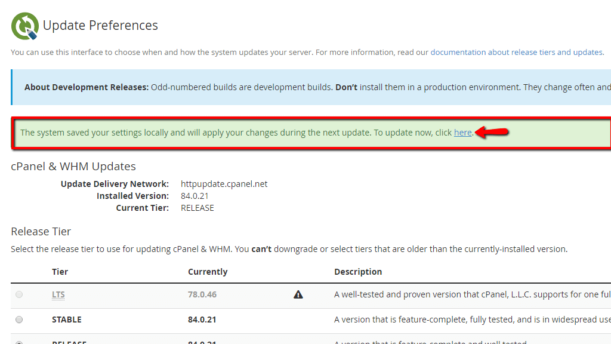Click the STABLE tier label
611x344 pixels.
(x=67, y=320)
